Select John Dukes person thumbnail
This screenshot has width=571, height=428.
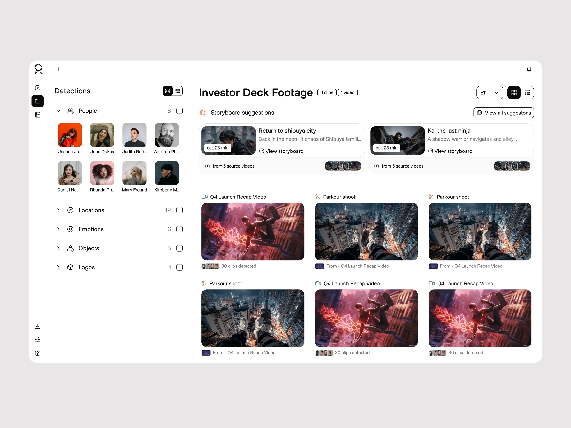(102, 135)
